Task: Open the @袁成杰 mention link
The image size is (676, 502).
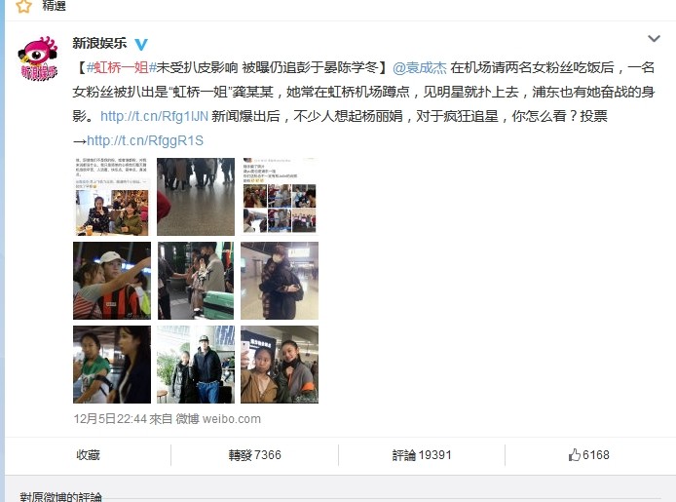Action: point(420,67)
